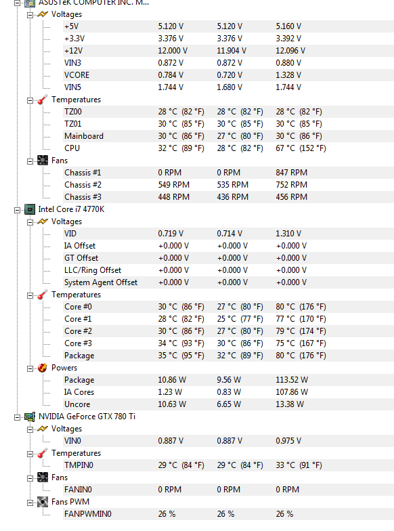394x531 pixels.
Task: Collapse the CPU Temperatures section
Action: click(30, 295)
